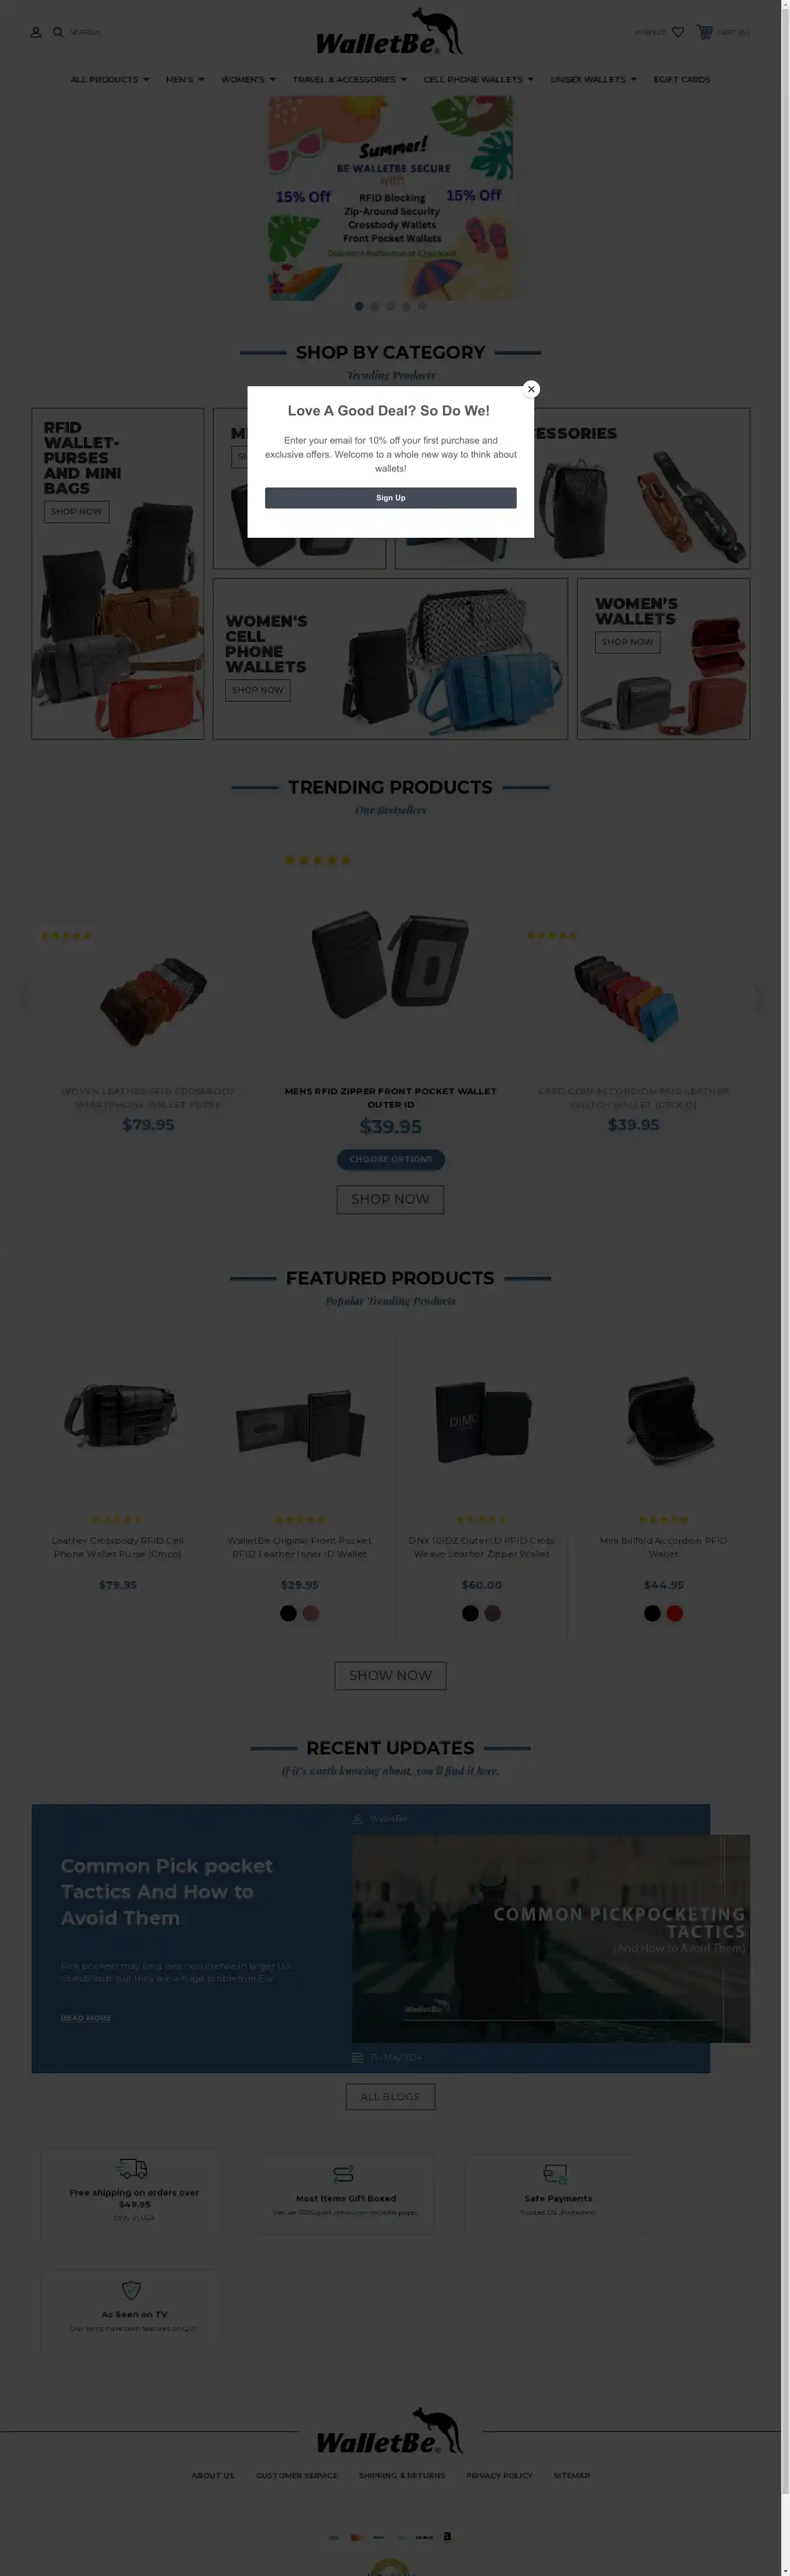Click the All Blogs button
The width and height of the screenshot is (790, 2576).
coord(390,2097)
